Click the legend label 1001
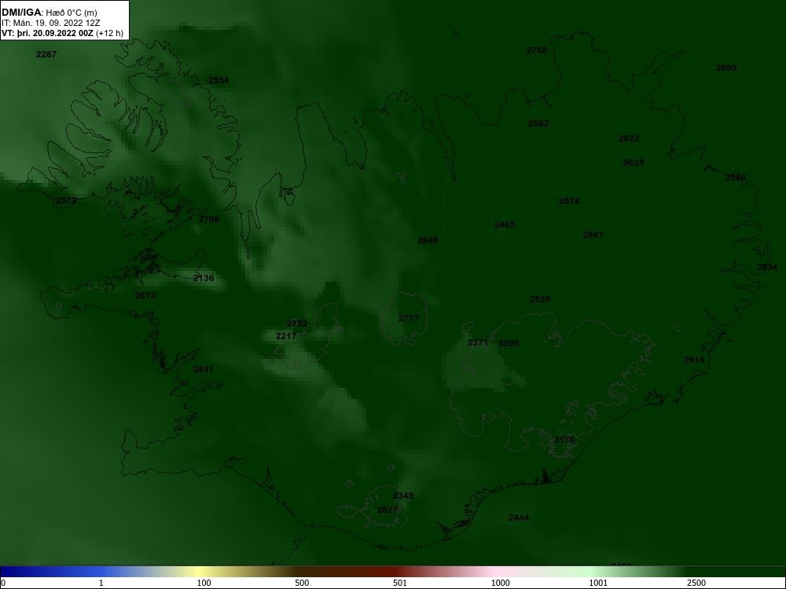This screenshot has height=589, width=786. (598, 583)
